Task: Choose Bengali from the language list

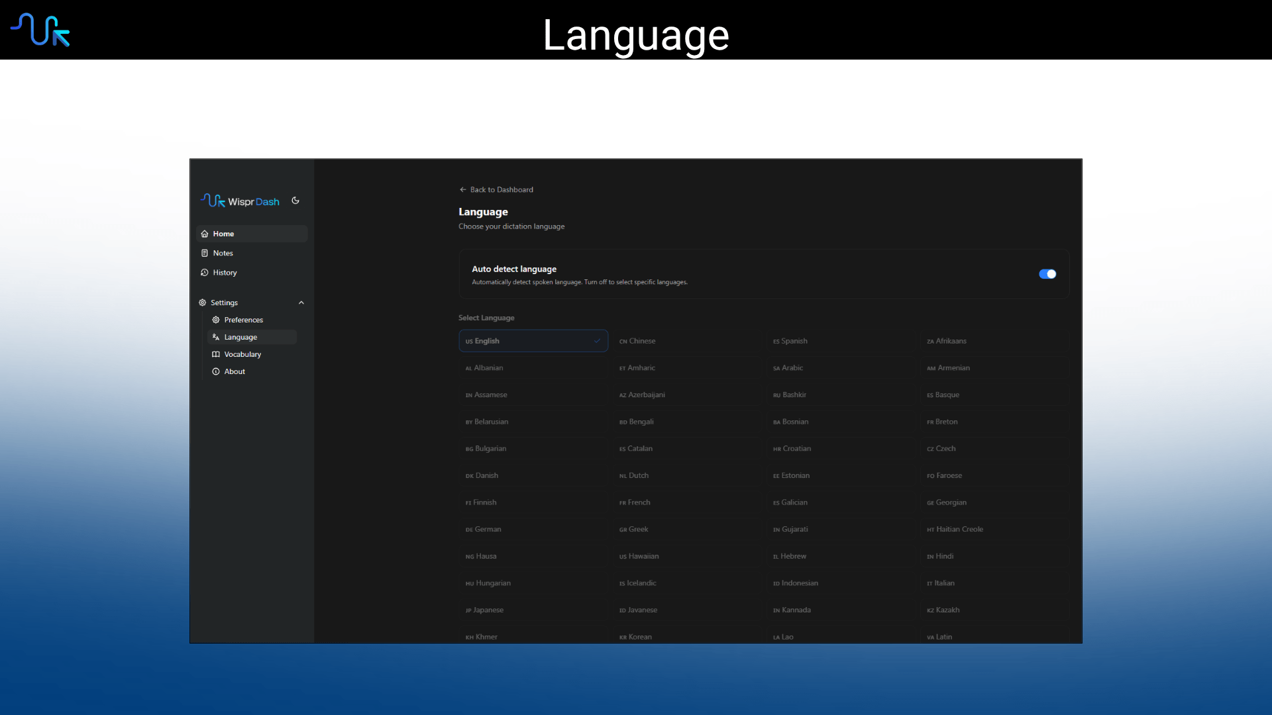Action: click(687, 422)
